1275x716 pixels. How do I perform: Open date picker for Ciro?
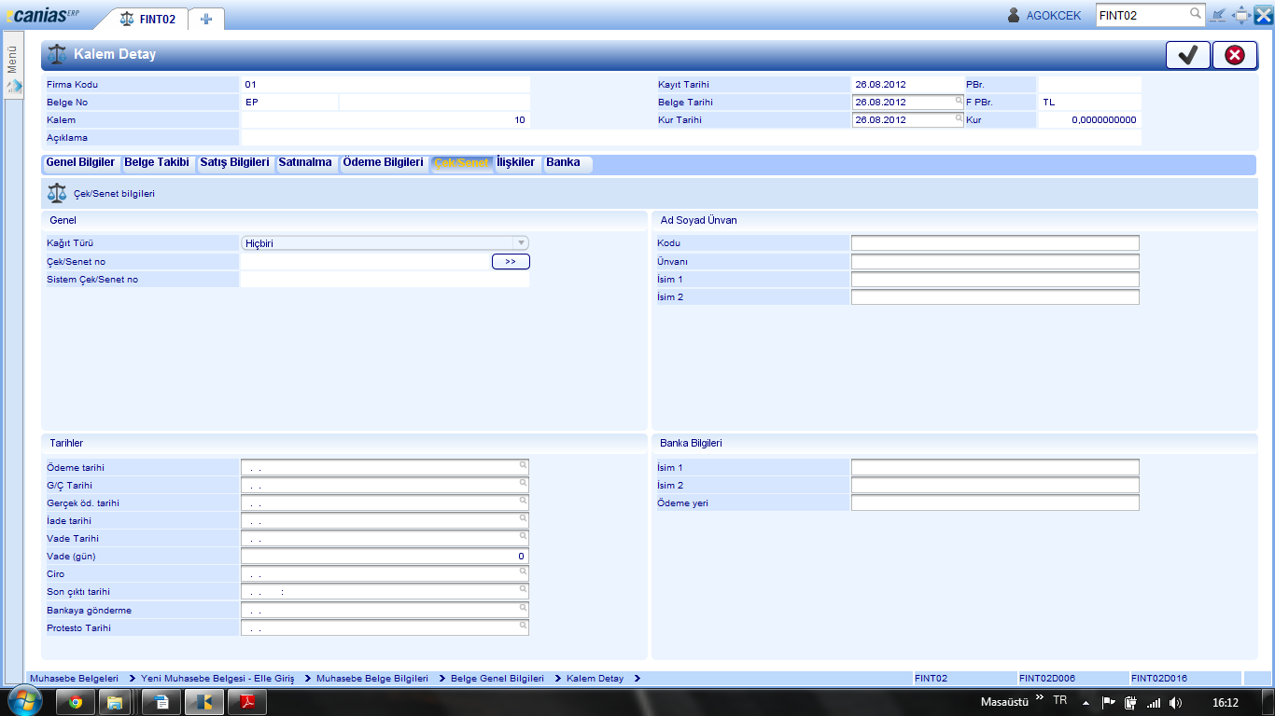524,571
